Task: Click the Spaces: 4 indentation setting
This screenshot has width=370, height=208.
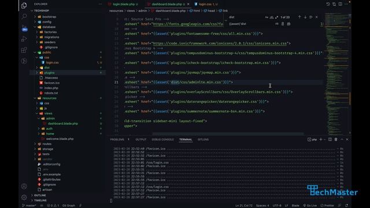Action: click(x=262, y=206)
